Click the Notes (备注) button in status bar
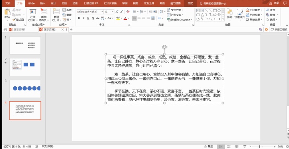Viewport: 289px width, 149px height. pos(209,147)
